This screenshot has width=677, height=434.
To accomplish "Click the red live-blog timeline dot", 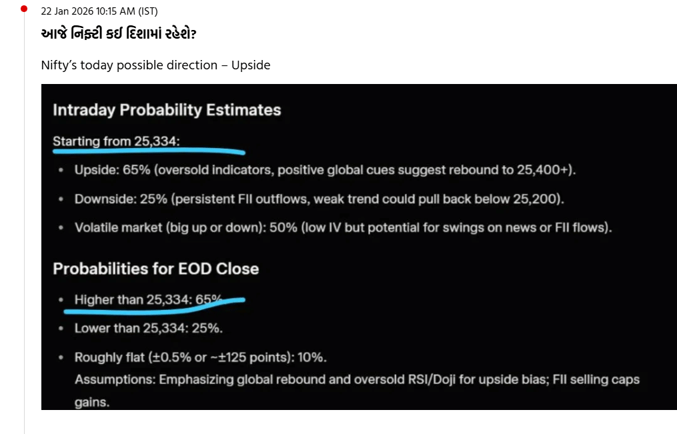I will click(25, 9).
